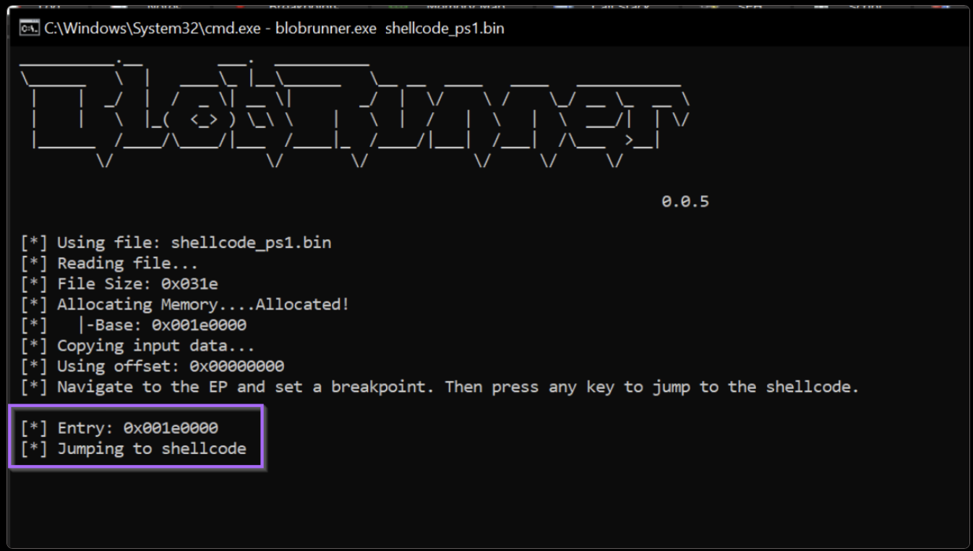Select the Entry address 0x001e0000

pyautogui.click(x=171, y=428)
